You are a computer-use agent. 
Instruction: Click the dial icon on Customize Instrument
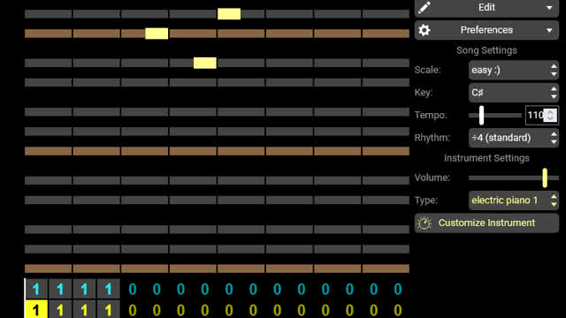pyautogui.click(x=424, y=223)
